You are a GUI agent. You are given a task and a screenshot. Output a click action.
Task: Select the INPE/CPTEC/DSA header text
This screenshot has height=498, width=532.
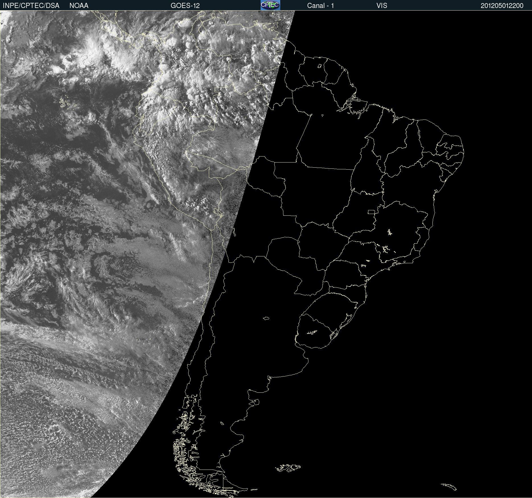(x=31, y=6)
